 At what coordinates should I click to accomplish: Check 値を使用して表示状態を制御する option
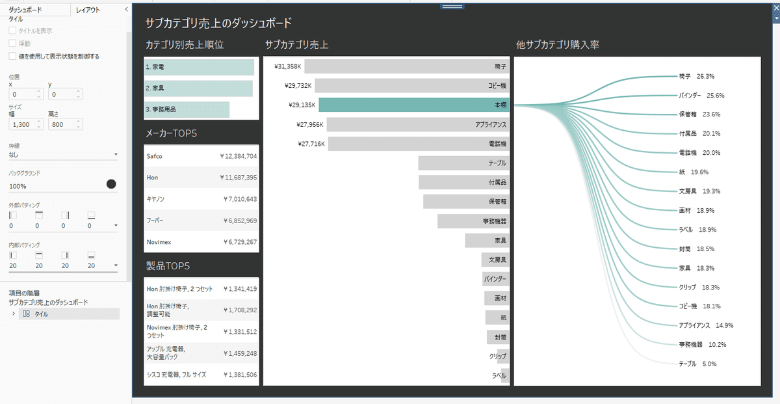12,57
